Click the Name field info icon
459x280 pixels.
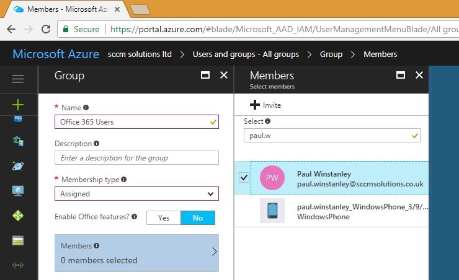(x=86, y=108)
